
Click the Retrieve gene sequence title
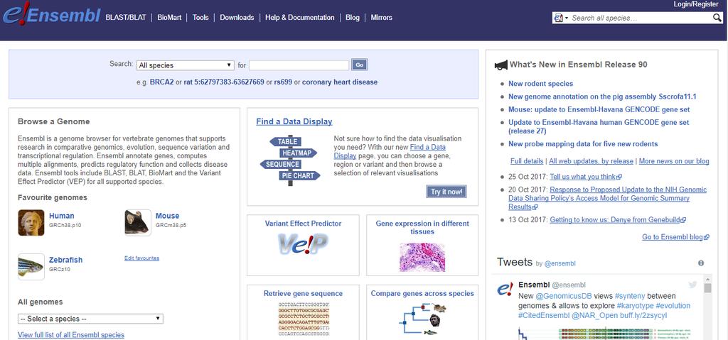click(303, 294)
